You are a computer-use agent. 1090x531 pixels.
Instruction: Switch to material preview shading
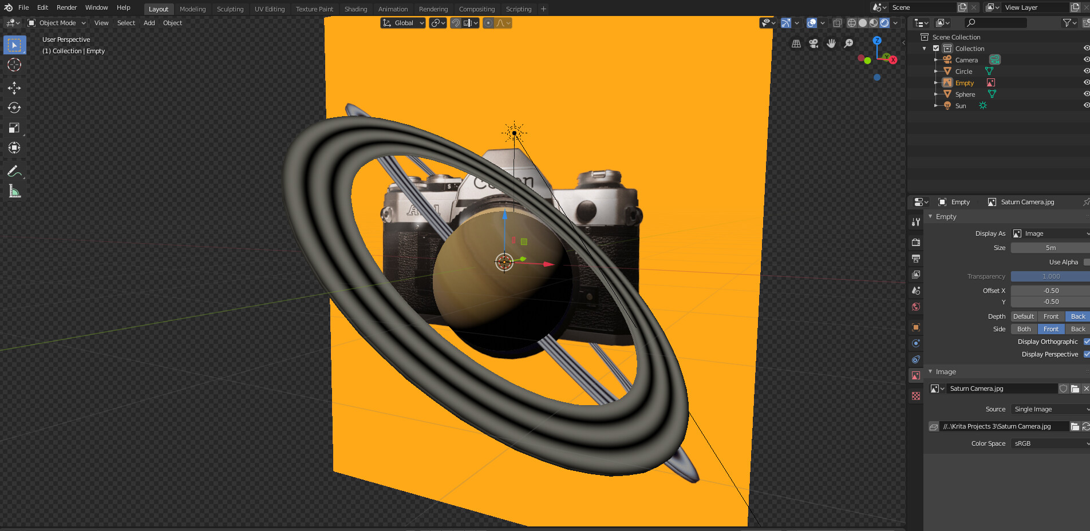[x=874, y=23]
